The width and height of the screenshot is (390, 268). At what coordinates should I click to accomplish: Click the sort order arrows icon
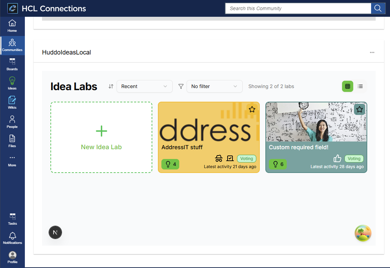[x=111, y=86]
